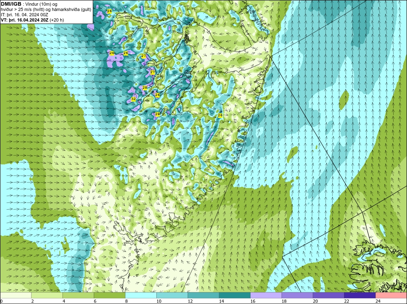Select the VT valid time line '20Z (+20 h)'

tap(33, 20)
